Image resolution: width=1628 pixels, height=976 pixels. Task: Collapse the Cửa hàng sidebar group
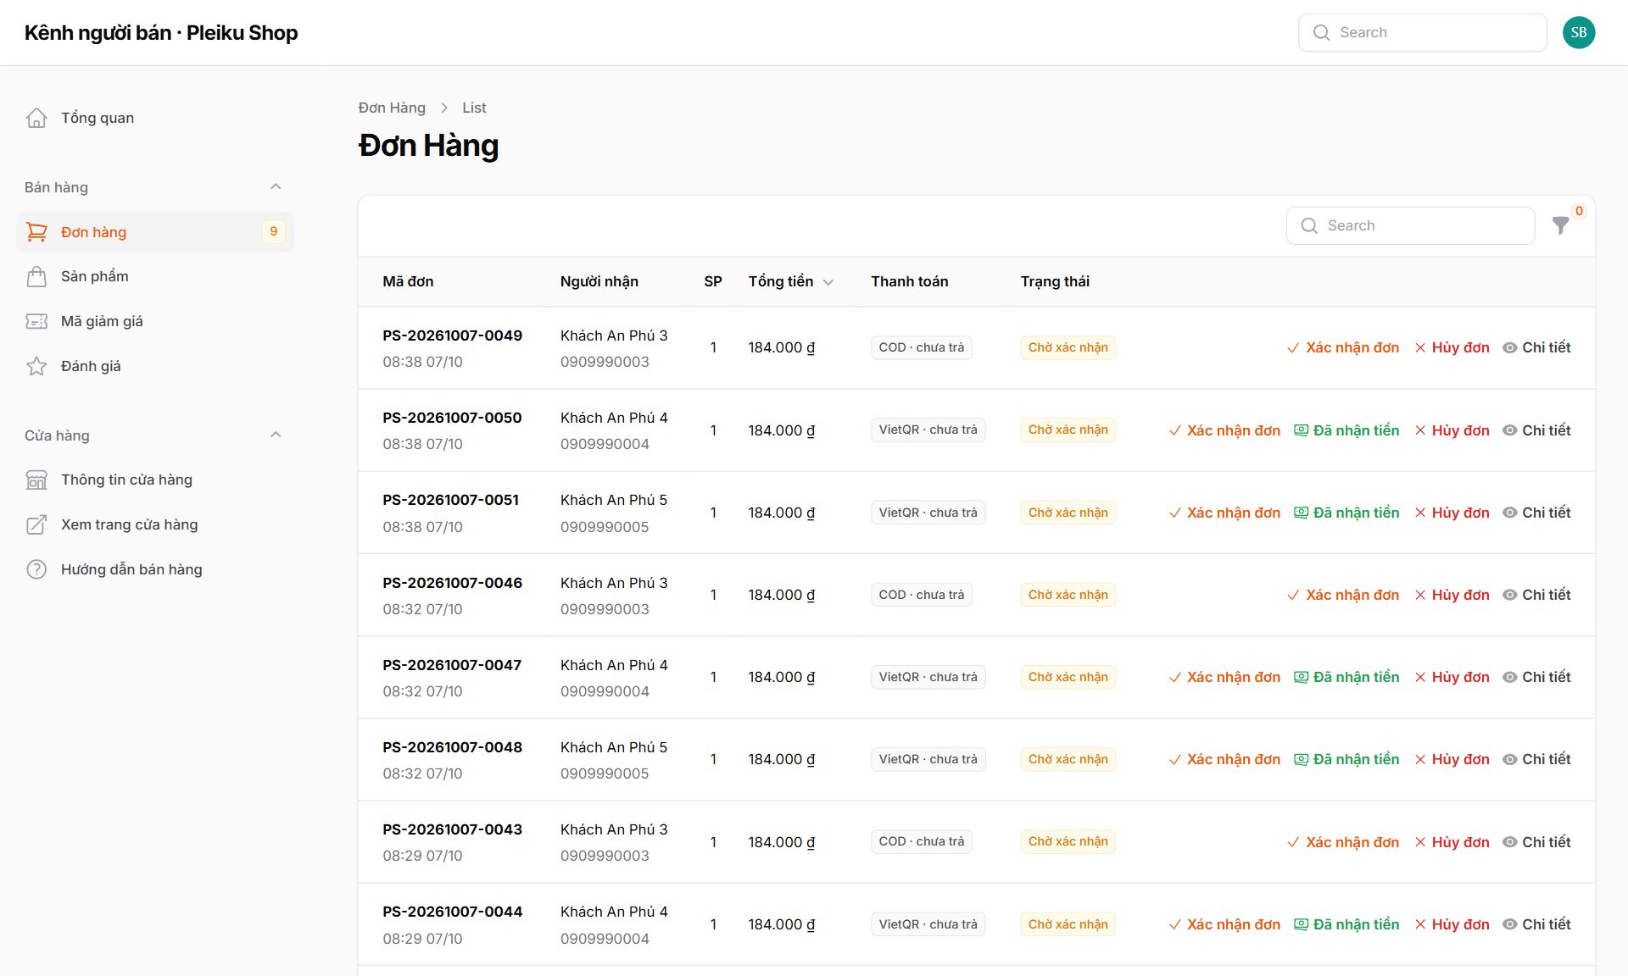coord(276,435)
